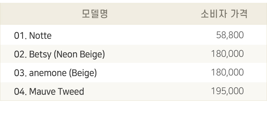This screenshot has width=267, height=120.
Task: Select the 03. anemone (Beige) entry
Action: pos(55,73)
